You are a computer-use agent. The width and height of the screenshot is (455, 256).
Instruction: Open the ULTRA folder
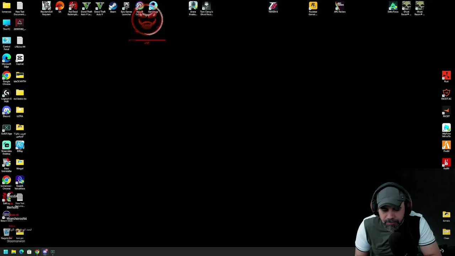pos(20,112)
